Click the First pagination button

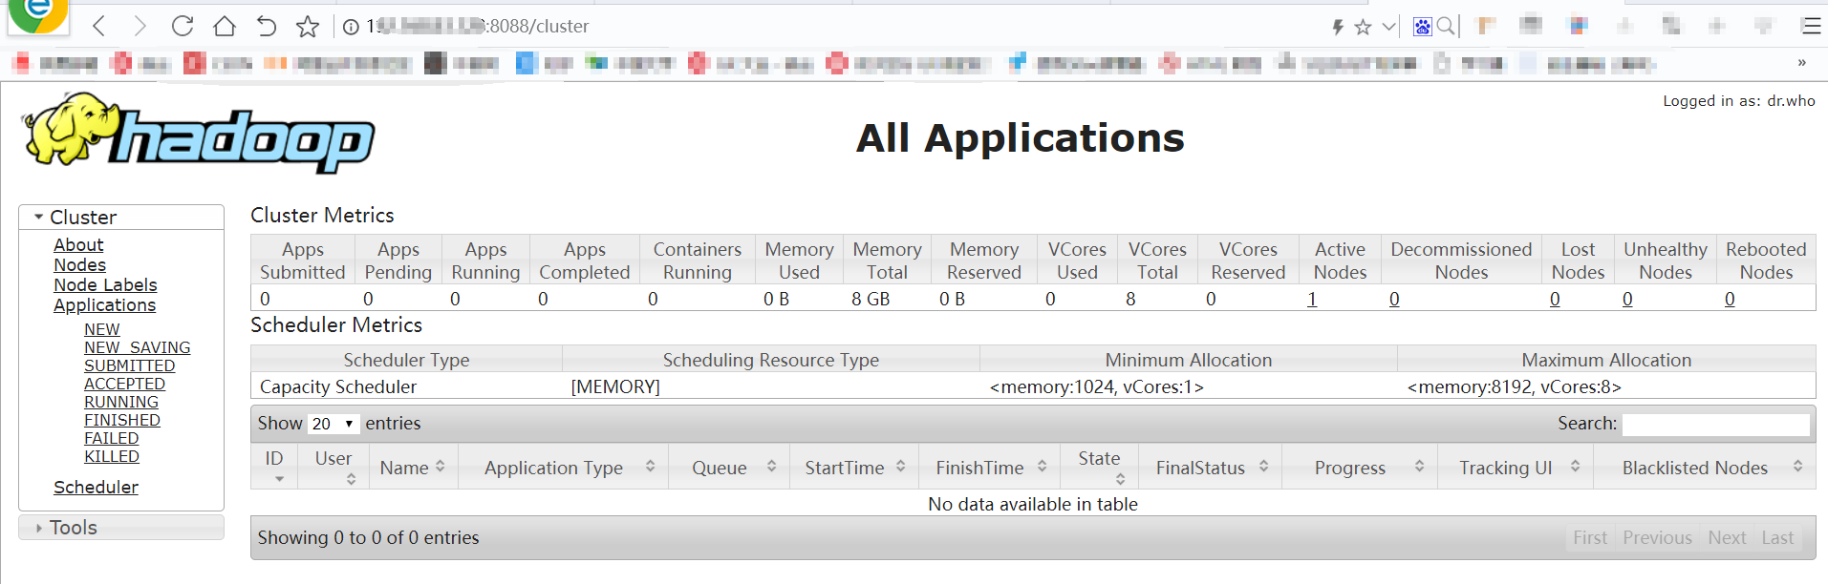coord(1590,538)
